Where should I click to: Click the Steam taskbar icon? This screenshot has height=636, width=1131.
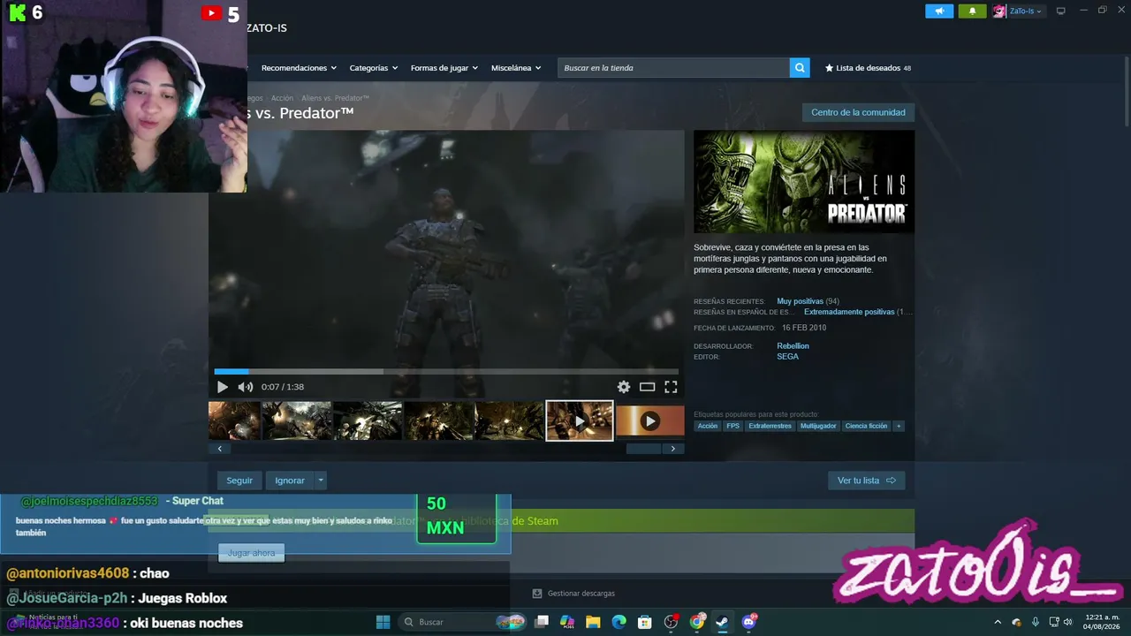click(x=723, y=622)
